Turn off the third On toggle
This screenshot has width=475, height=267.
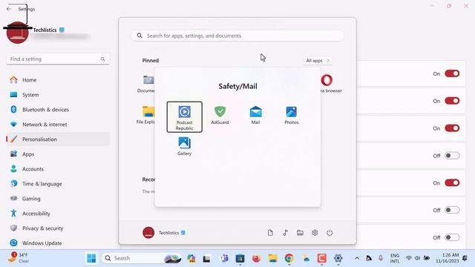(x=452, y=128)
